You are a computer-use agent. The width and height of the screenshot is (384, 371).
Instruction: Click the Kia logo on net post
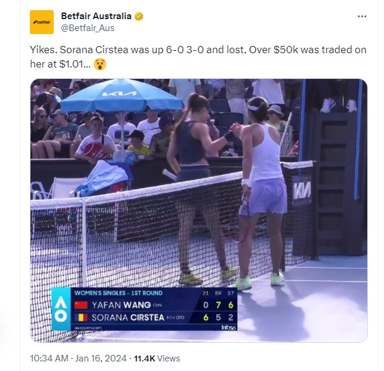click(302, 191)
